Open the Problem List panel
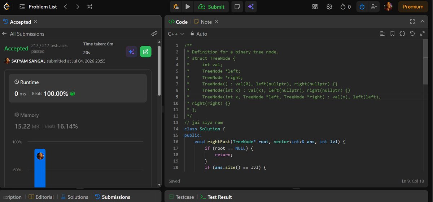Viewport: 433px width, 202px height. [38, 6]
